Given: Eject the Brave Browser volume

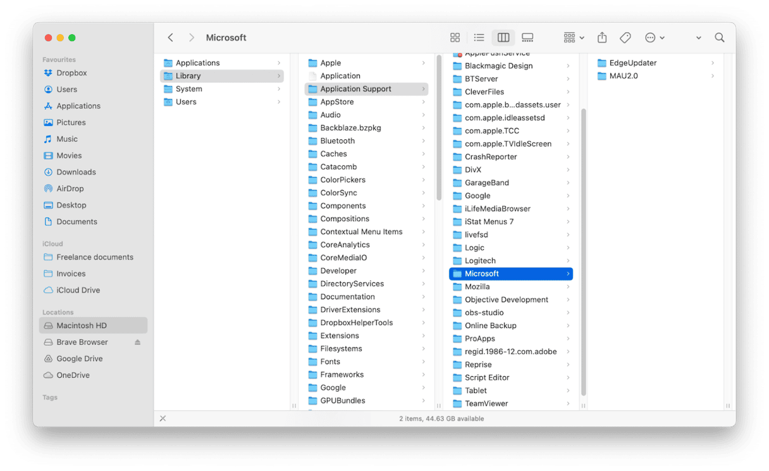Looking at the screenshot, I should (x=138, y=342).
